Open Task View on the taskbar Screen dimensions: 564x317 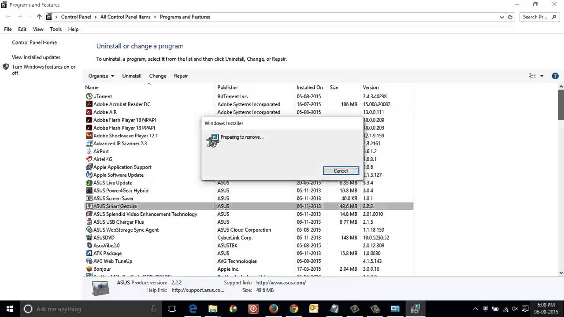point(172,309)
